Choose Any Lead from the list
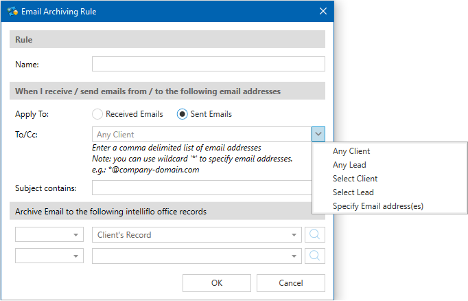Screen dimensions: 468x301 [x=349, y=165]
